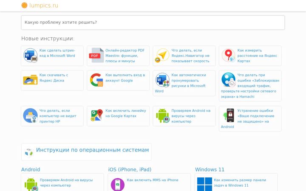Click the Word barcode article icon
This screenshot has width=306, height=191.
tap(31, 55)
